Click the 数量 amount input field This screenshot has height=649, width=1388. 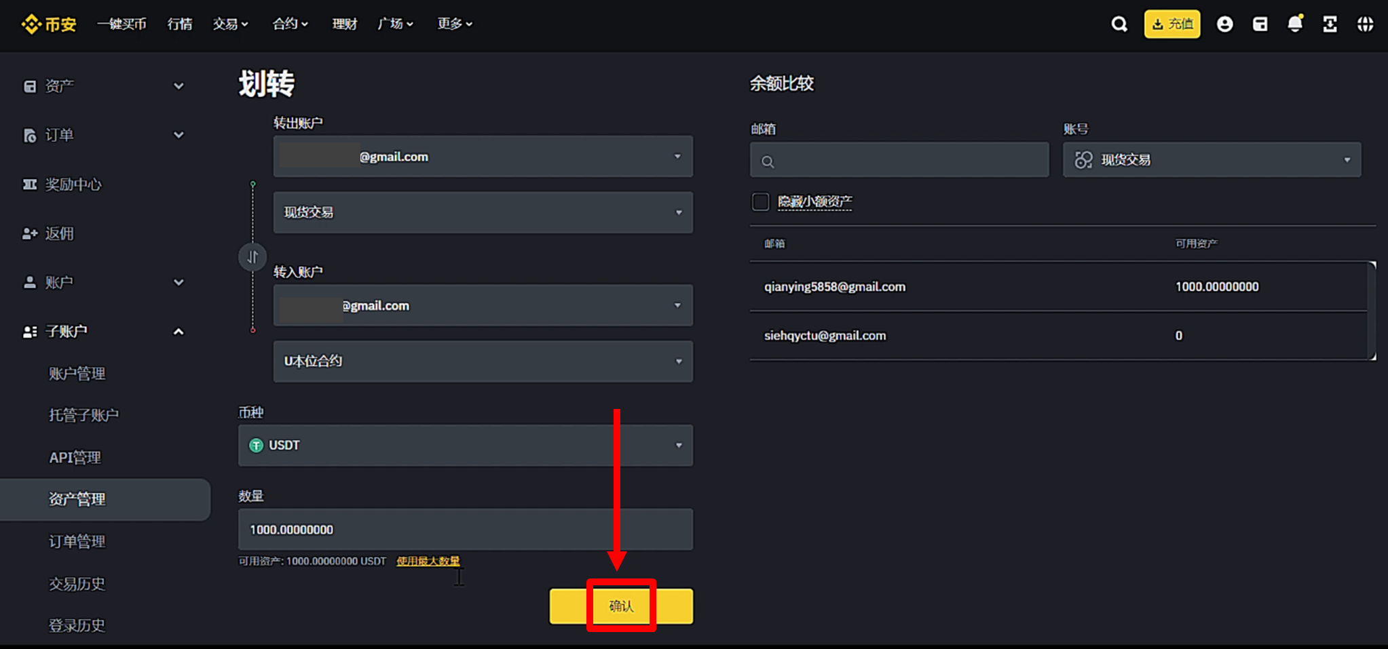465,529
